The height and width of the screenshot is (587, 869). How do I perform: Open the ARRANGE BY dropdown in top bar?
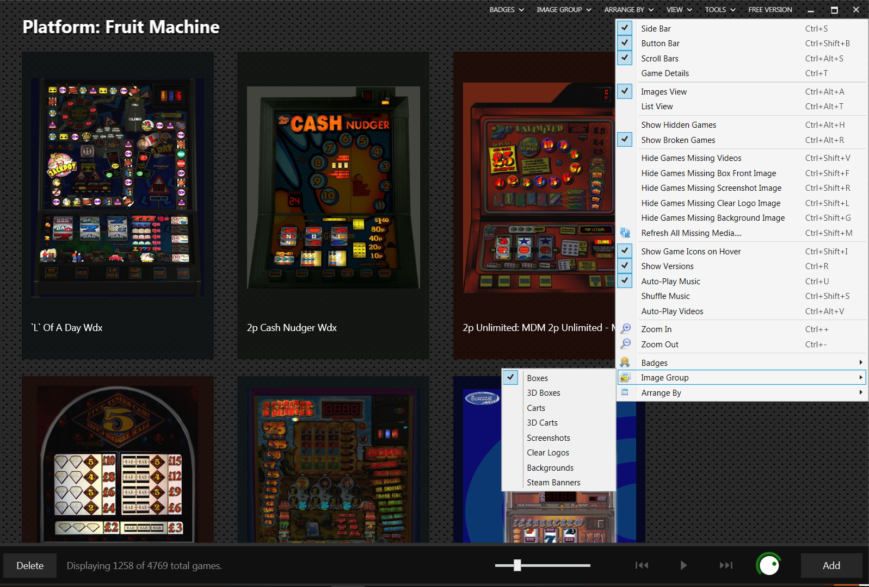click(x=628, y=9)
